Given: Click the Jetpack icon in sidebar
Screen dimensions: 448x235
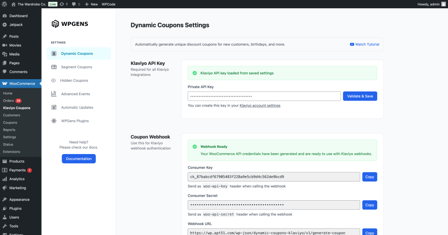Looking at the screenshot, I should (x=5, y=25).
